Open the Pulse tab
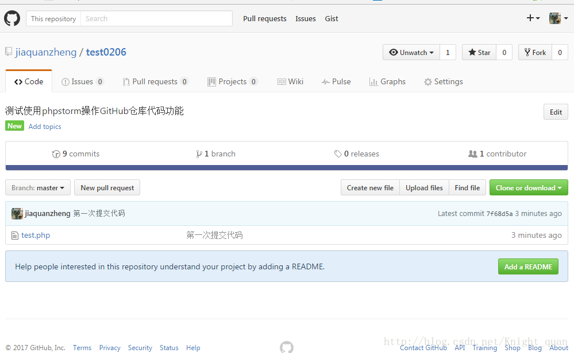 [x=336, y=81]
